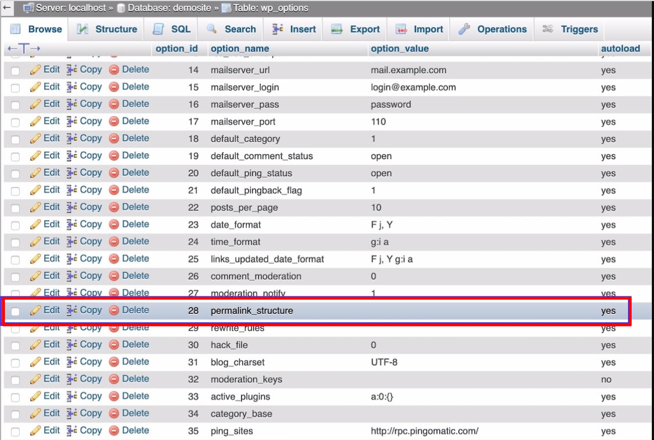Check the blog_charset row checkbox
Screen dimensions: 654x440
pyautogui.click(x=15, y=361)
